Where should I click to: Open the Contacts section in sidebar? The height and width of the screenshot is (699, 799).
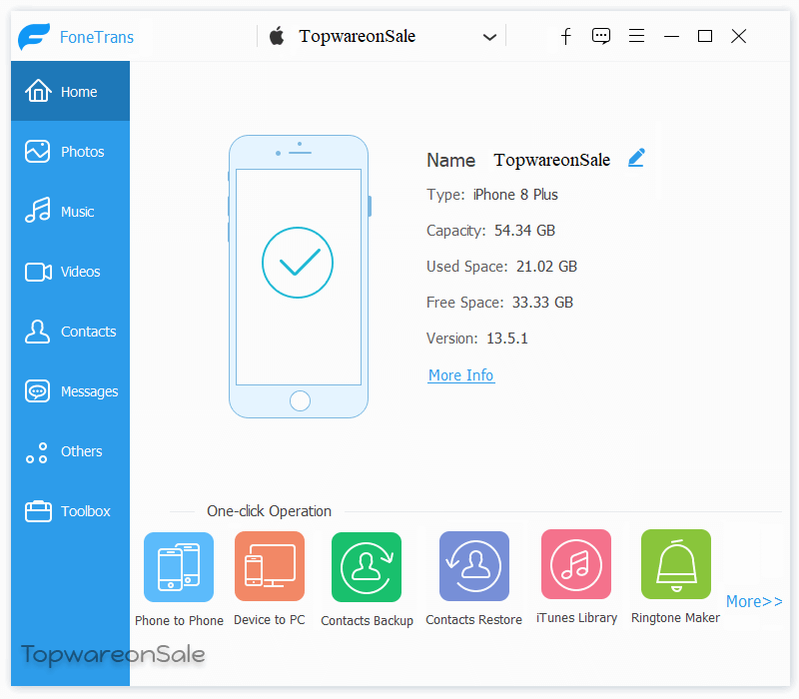click(x=70, y=332)
